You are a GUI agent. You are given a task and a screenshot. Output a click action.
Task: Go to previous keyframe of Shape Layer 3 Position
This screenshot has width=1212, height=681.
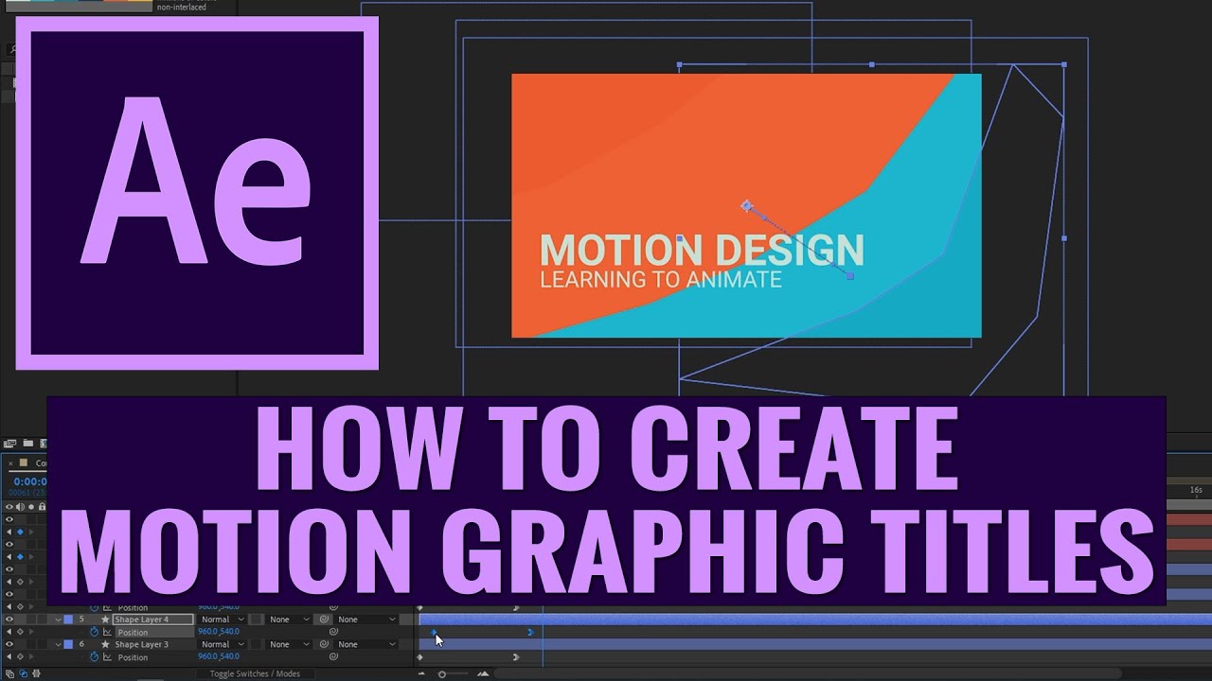(9, 657)
